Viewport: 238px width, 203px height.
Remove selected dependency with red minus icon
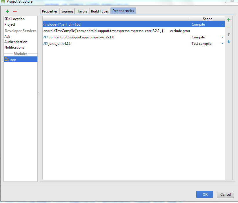tap(229, 27)
